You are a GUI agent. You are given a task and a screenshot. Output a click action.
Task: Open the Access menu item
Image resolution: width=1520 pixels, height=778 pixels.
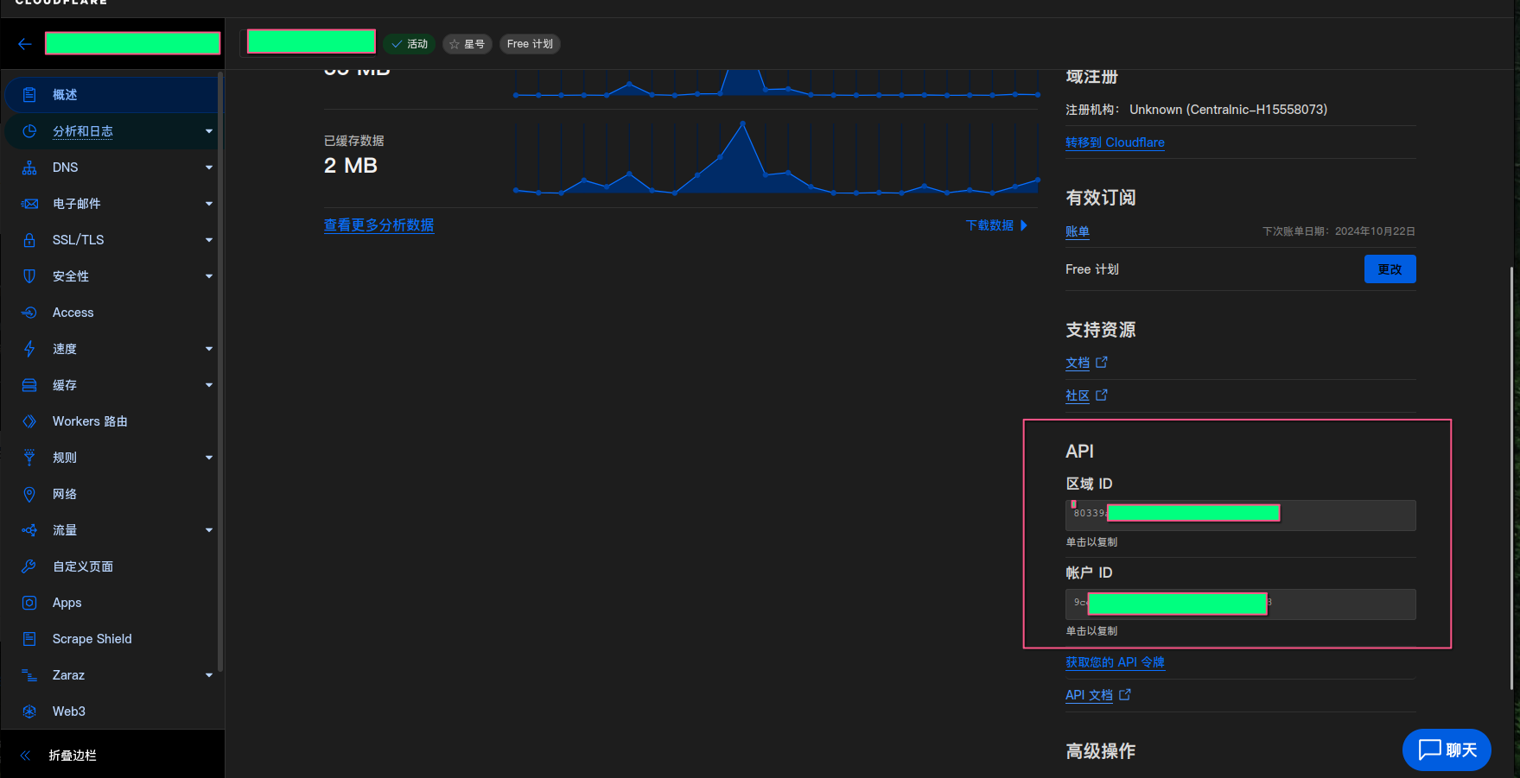pyautogui.click(x=111, y=313)
